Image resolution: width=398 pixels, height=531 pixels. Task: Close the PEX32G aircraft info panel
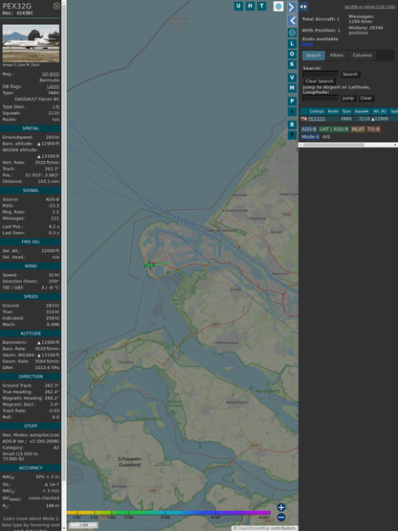[56, 6]
